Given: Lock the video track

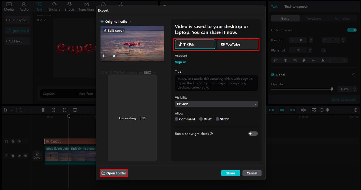Looking at the screenshot, I should 13,156.
